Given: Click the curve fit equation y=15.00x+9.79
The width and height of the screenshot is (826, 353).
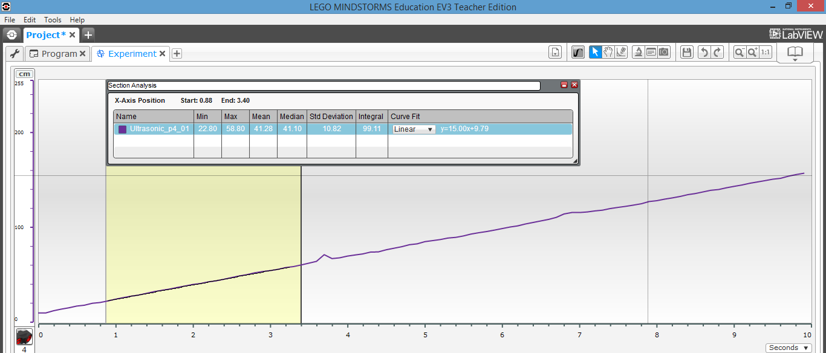Looking at the screenshot, I should 464,129.
